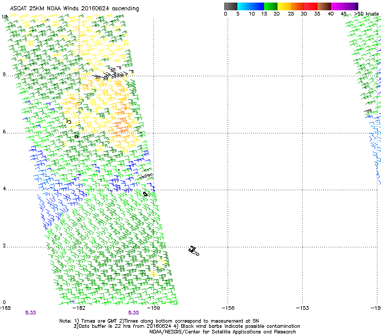Pick the gray 0-5 knots legend segment
The width and height of the screenshot is (381, 335).
(x=231, y=6)
